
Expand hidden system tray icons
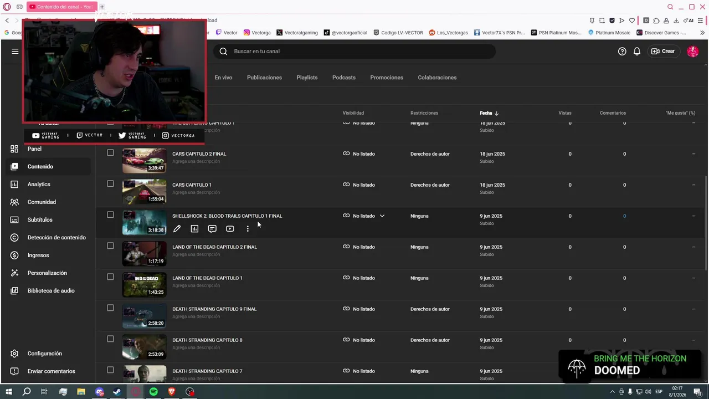tap(612, 392)
